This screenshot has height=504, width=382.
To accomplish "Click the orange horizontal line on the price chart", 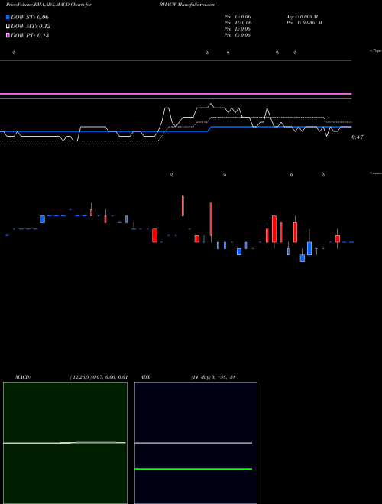I will [176, 61].
